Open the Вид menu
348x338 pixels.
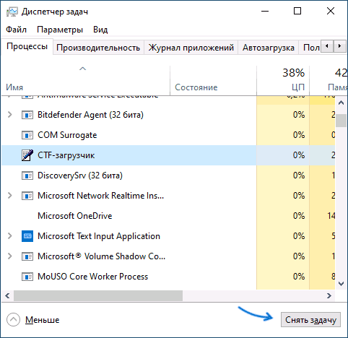(100, 30)
